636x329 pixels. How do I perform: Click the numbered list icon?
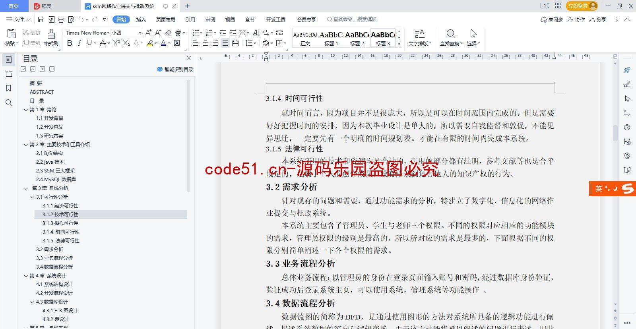(x=209, y=33)
